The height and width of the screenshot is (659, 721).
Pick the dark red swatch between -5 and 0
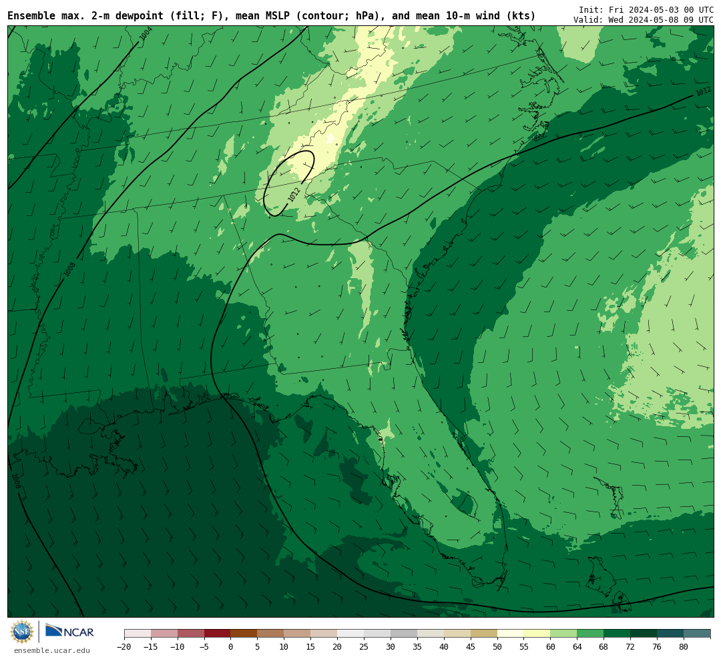[x=218, y=634]
